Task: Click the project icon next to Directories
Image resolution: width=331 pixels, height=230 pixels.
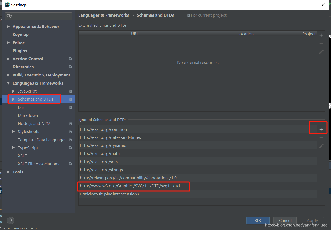Action: pyautogui.click(x=70, y=67)
